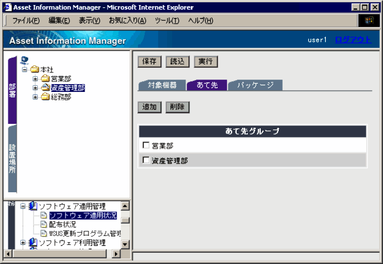Image resolution: width=383 pixels, height=264 pixels.
Task: Switch to the 対象機器 tab
Action: click(162, 85)
